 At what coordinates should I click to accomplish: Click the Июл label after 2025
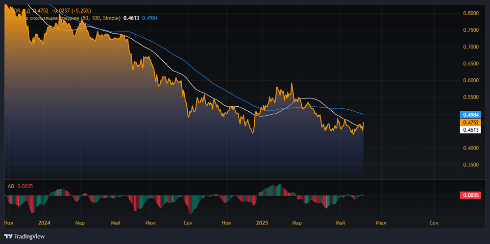tap(381, 223)
